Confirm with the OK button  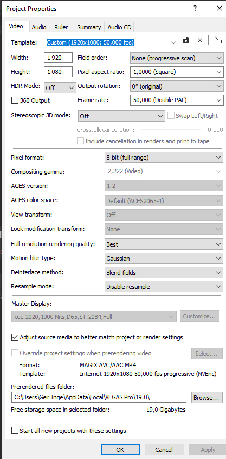(120, 450)
